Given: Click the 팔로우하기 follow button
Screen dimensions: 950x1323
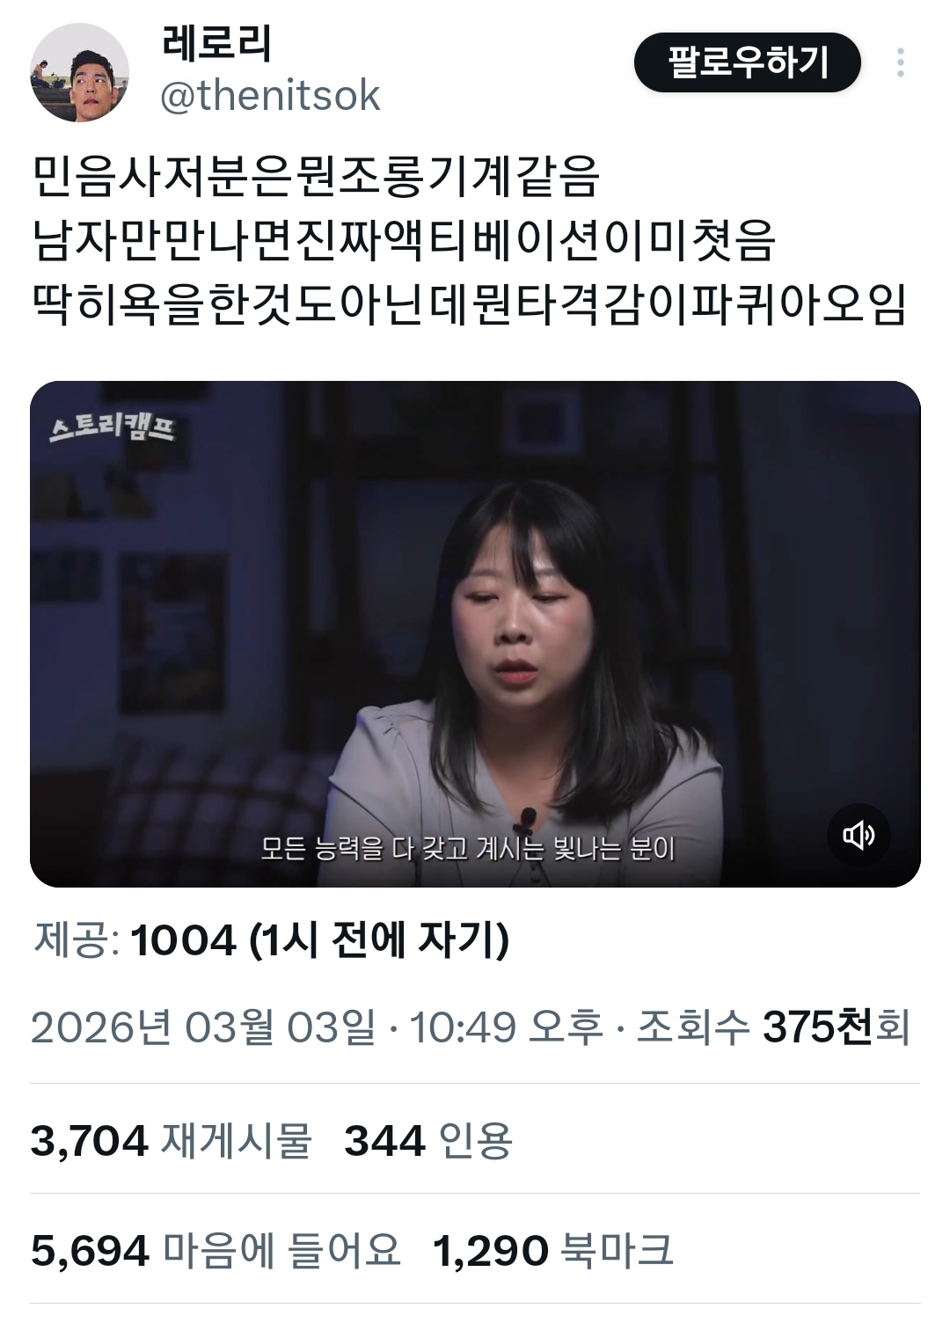Looking at the screenshot, I should 747,62.
